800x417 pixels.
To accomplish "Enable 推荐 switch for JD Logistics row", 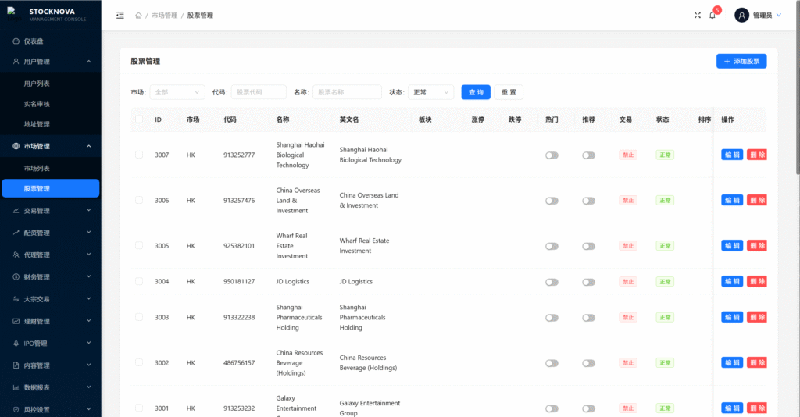I will [x=588, y=282].
